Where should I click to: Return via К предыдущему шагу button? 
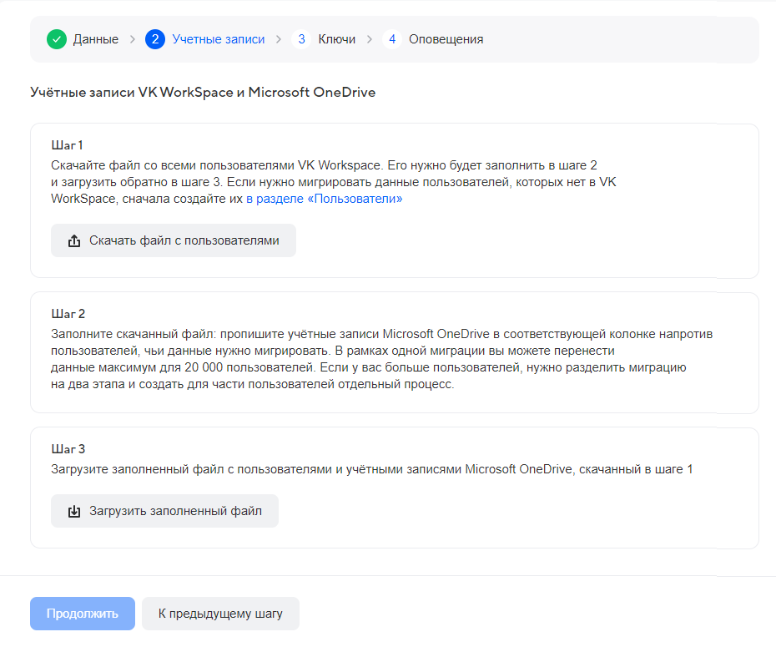(x=220, y=614)
